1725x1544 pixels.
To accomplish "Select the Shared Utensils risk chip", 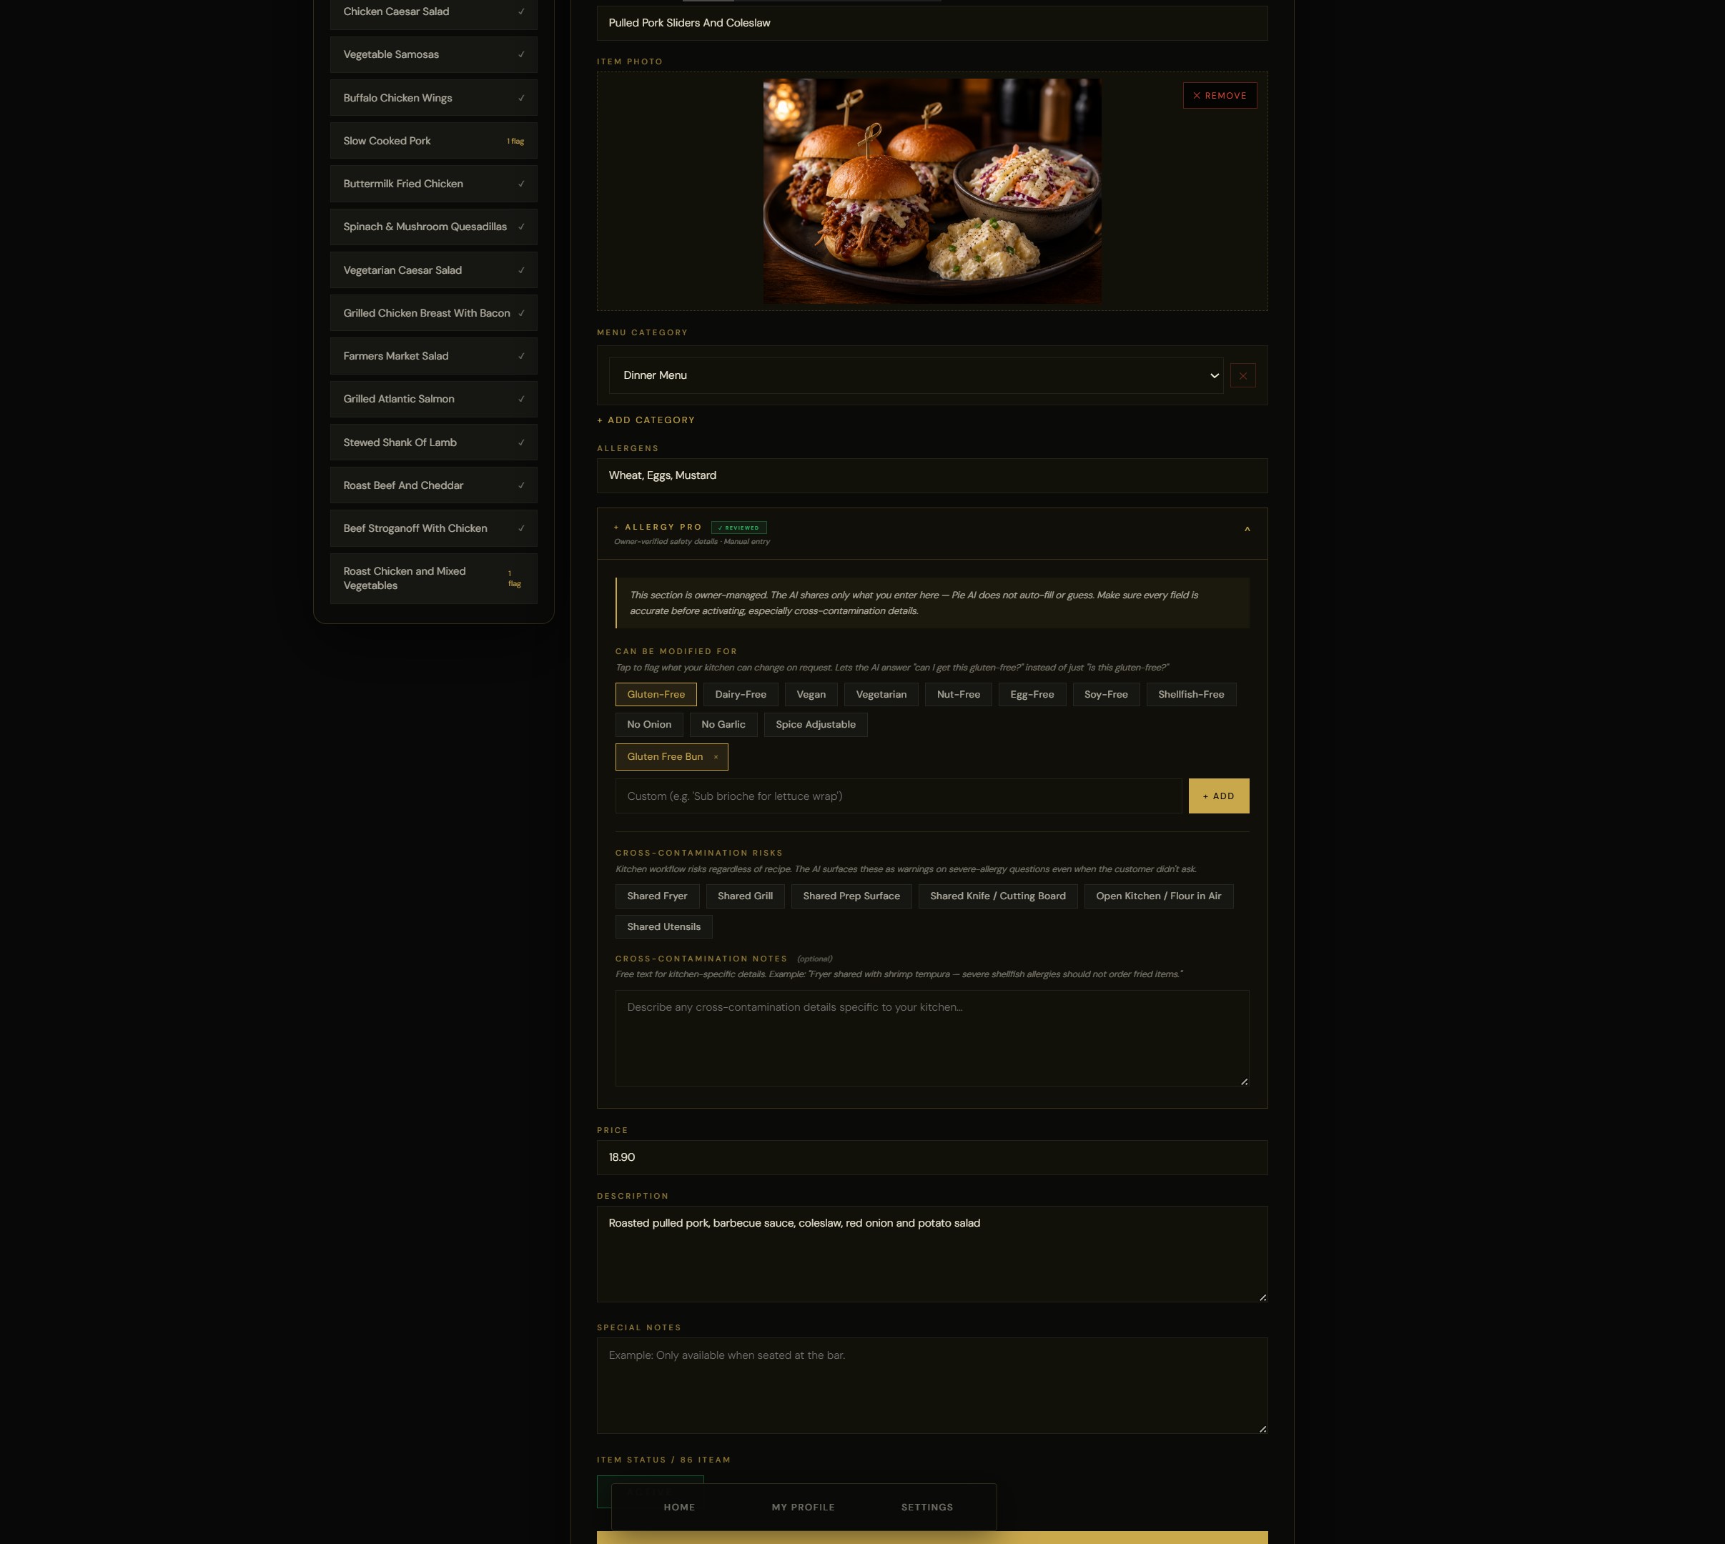I will coord(663,927).
